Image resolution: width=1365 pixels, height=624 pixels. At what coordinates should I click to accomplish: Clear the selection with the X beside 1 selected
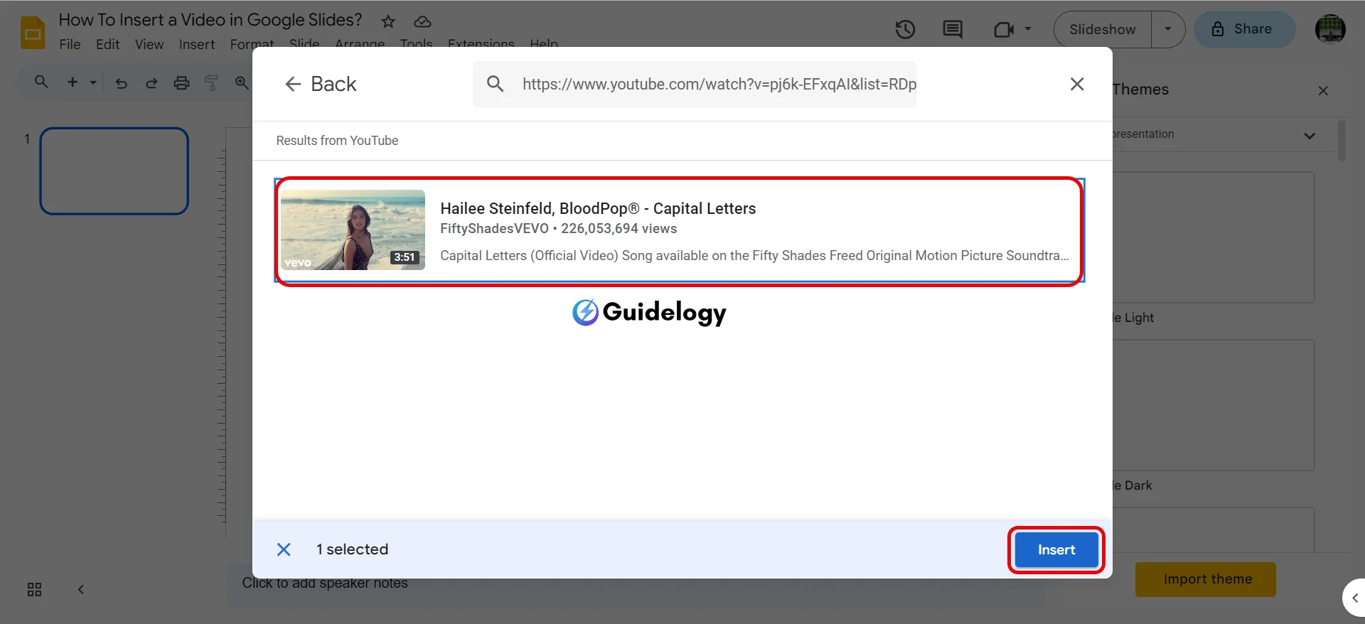(284, 549)
